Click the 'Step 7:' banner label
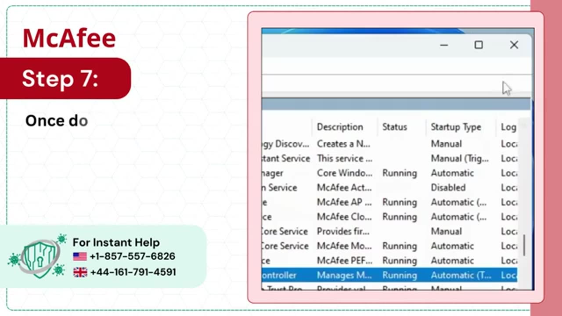Image resolution: width=562 pixels, height=316 pixels. coord(60,79)
